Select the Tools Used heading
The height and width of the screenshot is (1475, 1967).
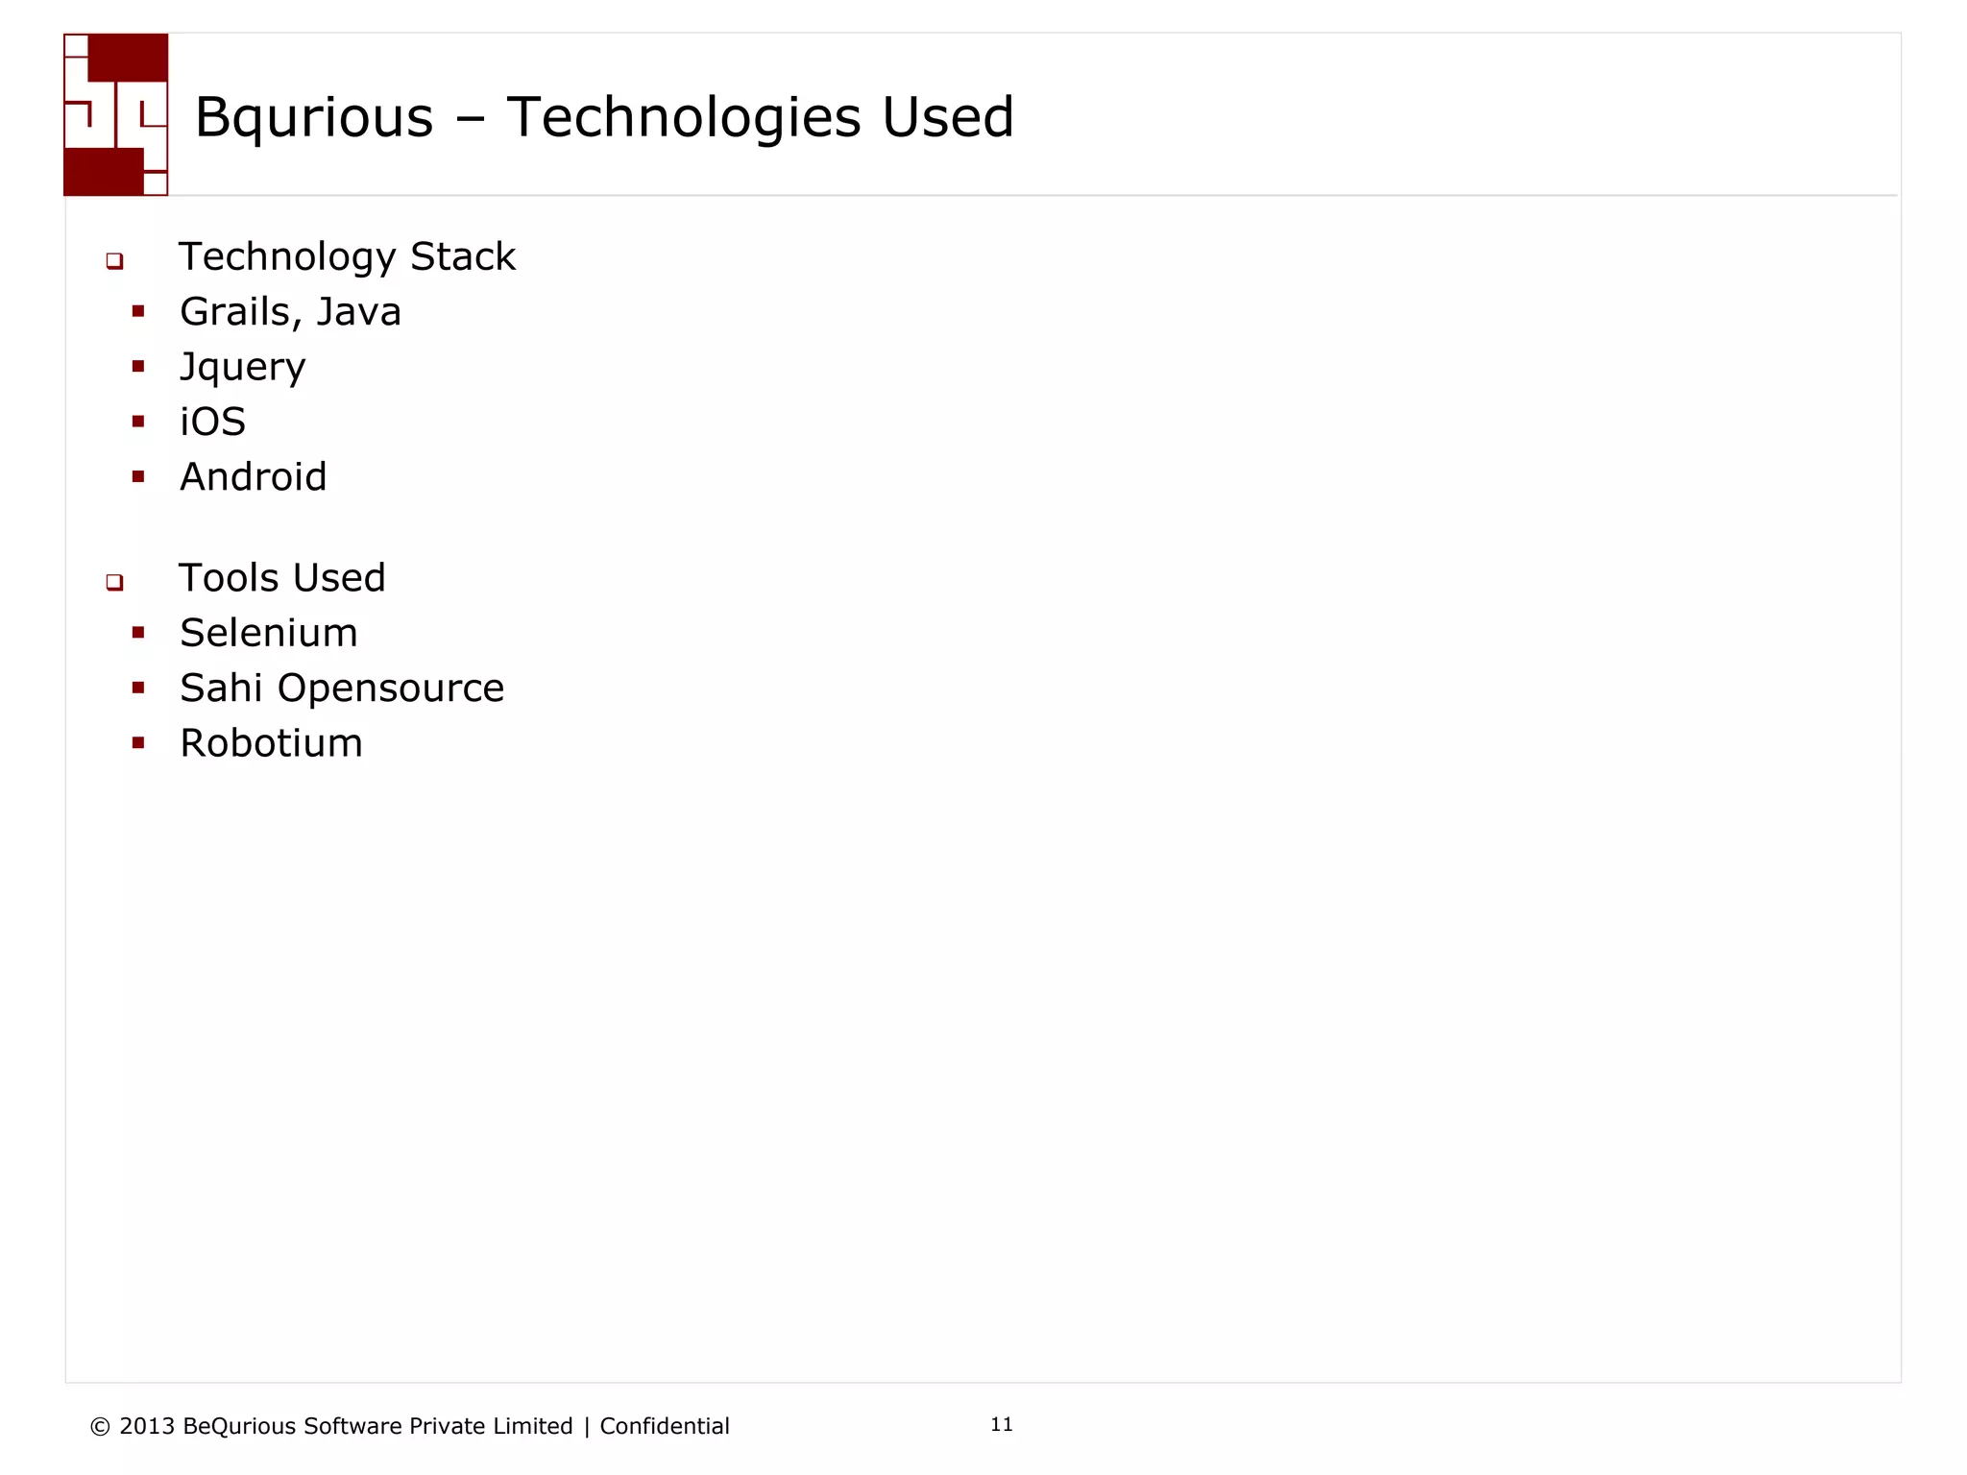click(x=282, y=578)
